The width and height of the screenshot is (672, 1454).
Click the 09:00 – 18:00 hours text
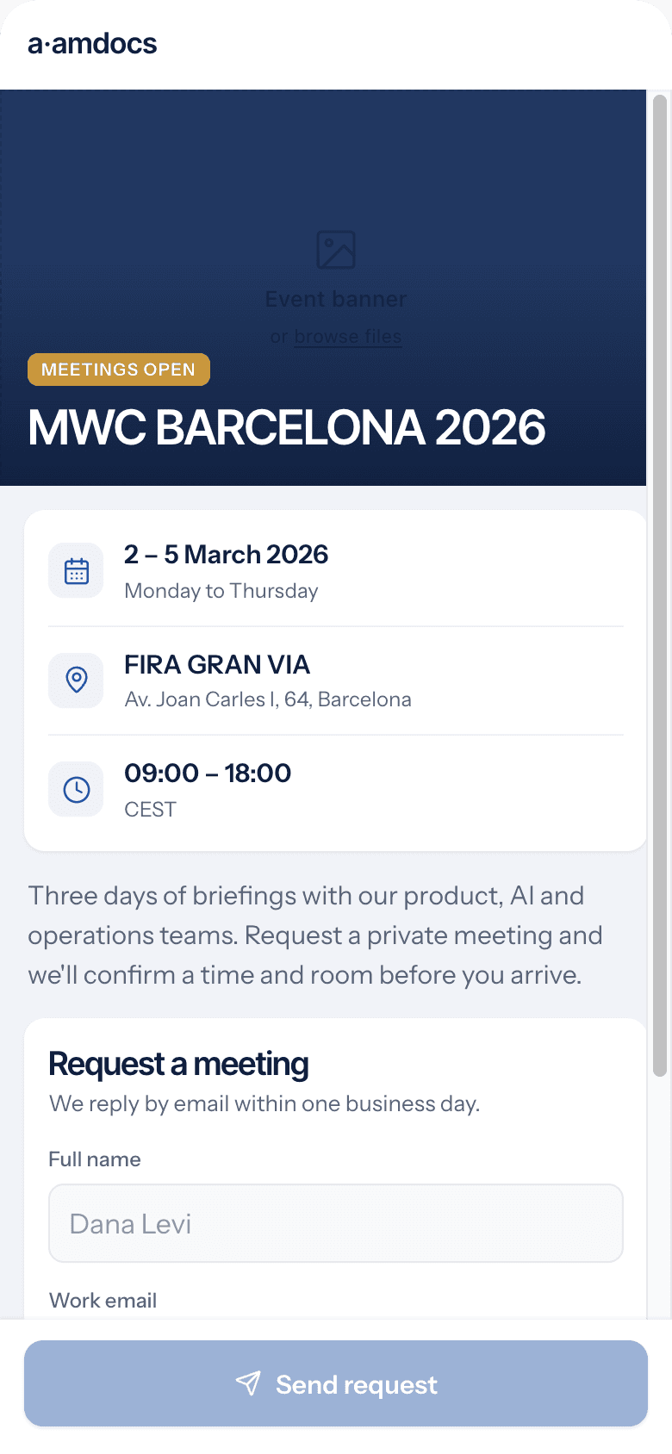pyautogui.click(x=208, y=773)
